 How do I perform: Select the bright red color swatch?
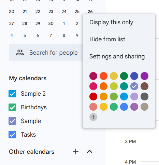(x=93, y=96)
